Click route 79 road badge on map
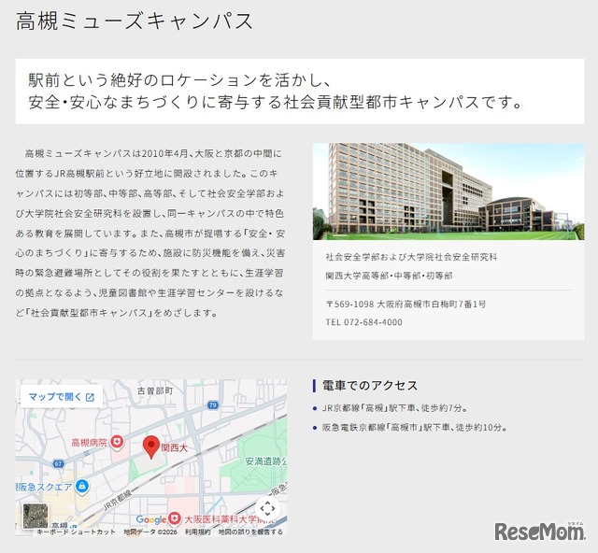The width and height of the screenshot is (598, 553). (x=213, y=404)
